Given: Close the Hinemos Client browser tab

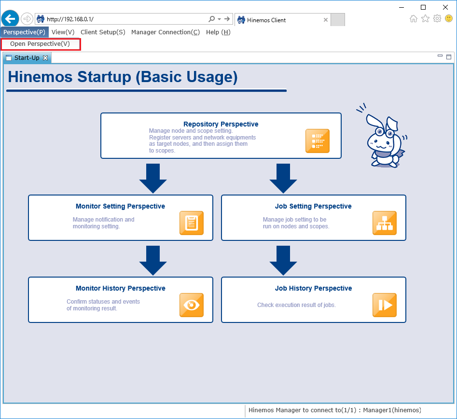Looking at the screenshot, I should click(x=326, y=20).
